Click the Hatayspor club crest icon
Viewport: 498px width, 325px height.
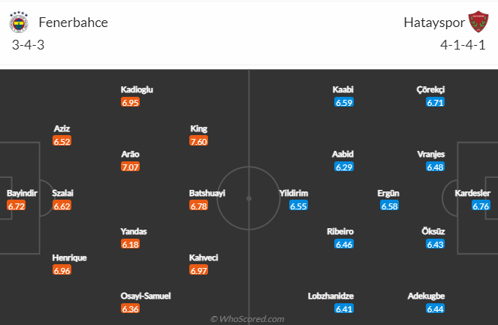478,22
